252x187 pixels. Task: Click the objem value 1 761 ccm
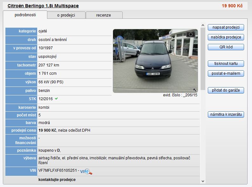pyautogui.click(x=47, y=73)
